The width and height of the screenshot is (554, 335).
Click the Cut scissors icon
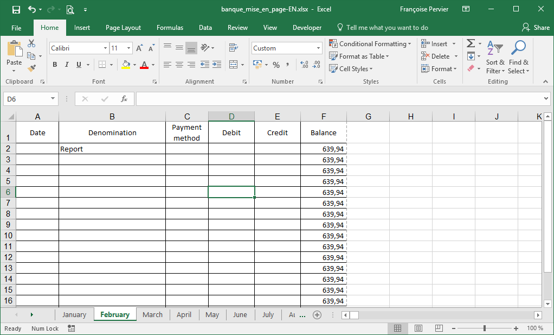(x=31, y=43)
